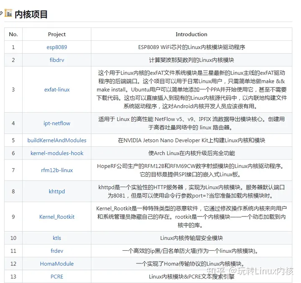Select the Kernel_Rootkit恶意软件 description cell
Image resolution: width=301 pixels, height=283 pixels.
191,217
